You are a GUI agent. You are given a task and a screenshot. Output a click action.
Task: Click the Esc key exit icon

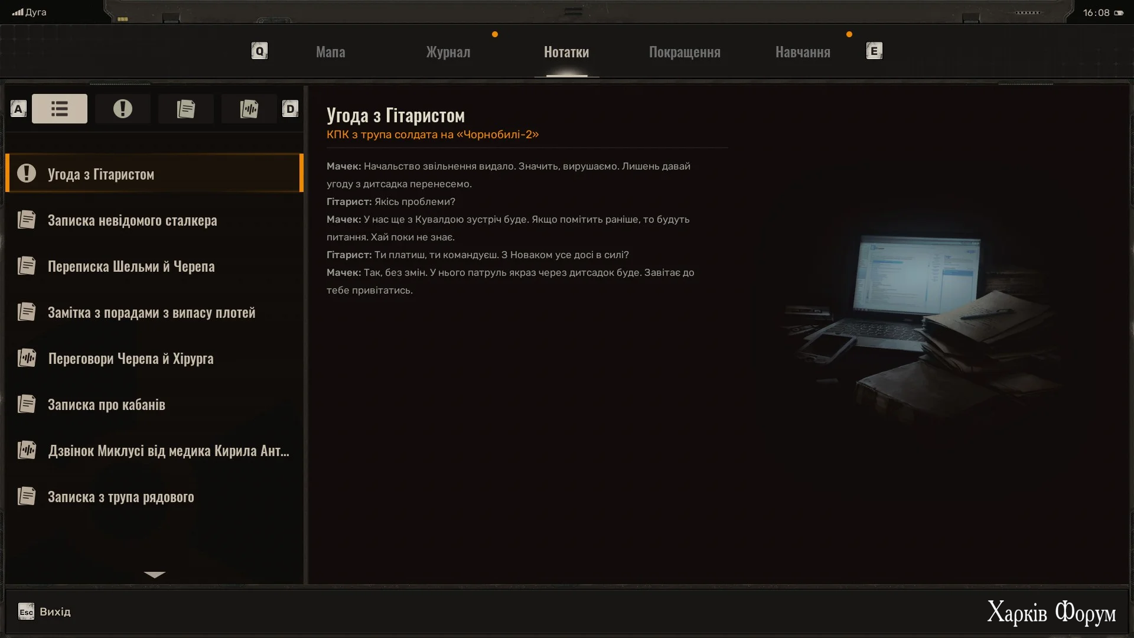(x=26, y=611)
